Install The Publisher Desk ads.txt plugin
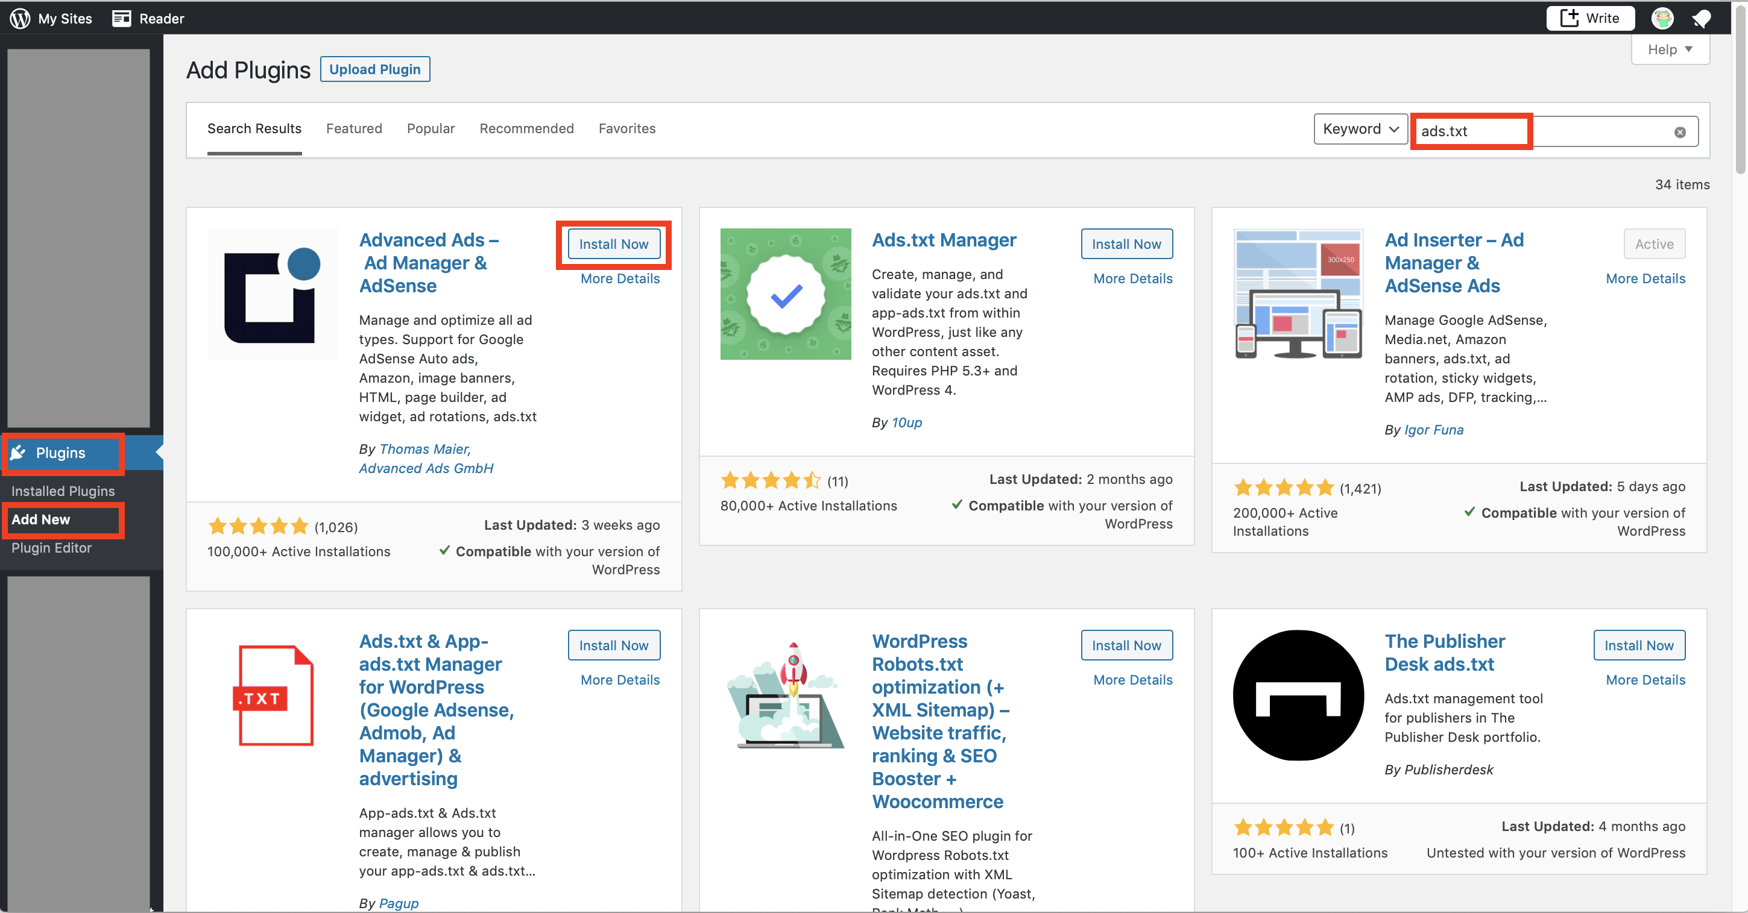 point(1639,646)
